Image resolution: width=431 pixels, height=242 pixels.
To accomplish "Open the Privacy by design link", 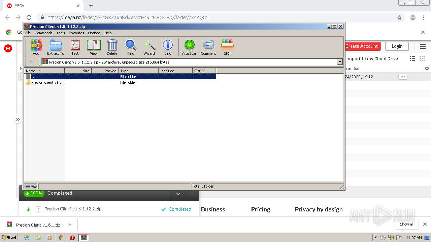I will tap(319, 209).
